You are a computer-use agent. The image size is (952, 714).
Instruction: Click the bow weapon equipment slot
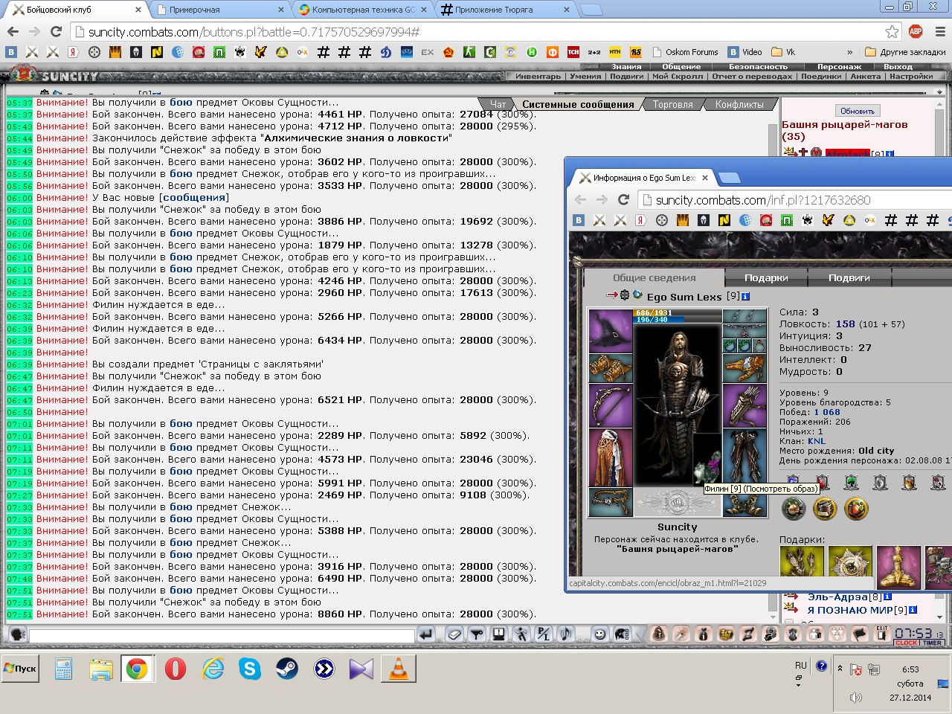coord(611,405)
